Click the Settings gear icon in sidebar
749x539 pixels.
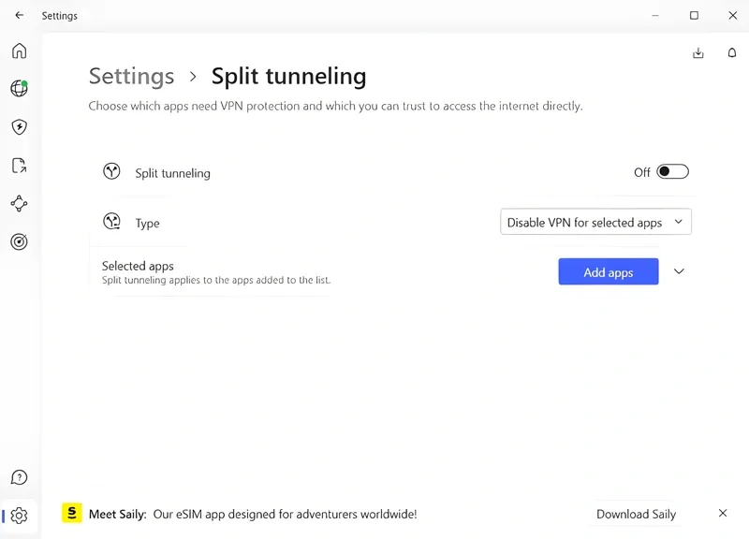coord(19,516)
